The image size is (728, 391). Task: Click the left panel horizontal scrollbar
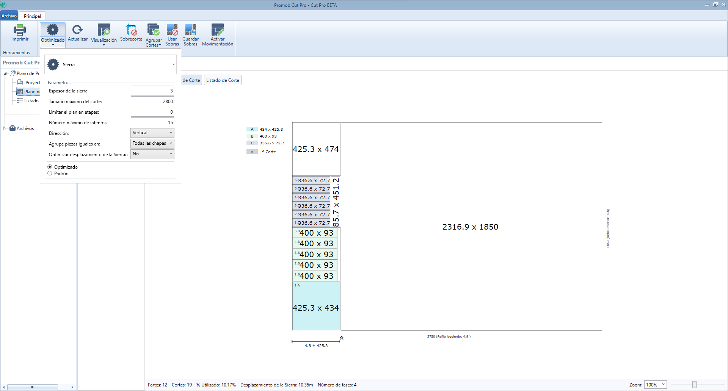tap(33, 387)
